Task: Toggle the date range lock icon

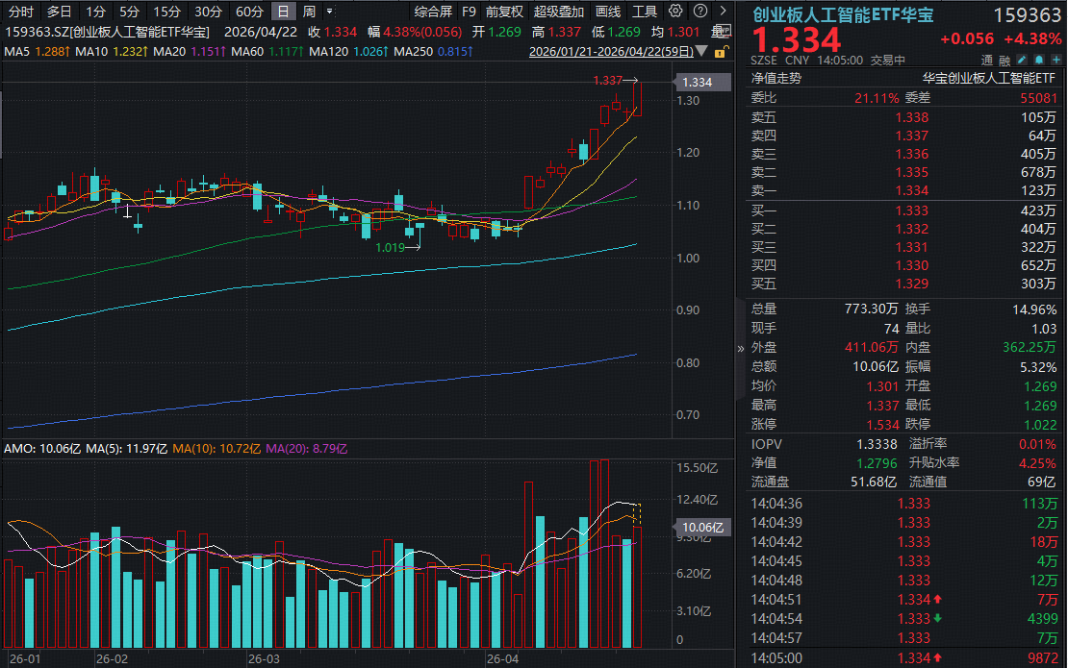Action: coord(718,50)
